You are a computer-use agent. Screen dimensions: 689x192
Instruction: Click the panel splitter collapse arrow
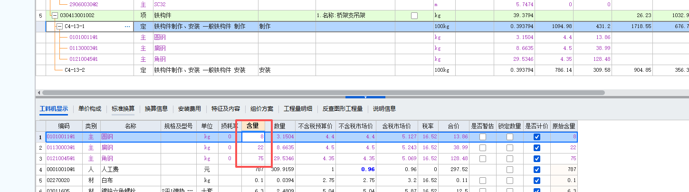365,97
